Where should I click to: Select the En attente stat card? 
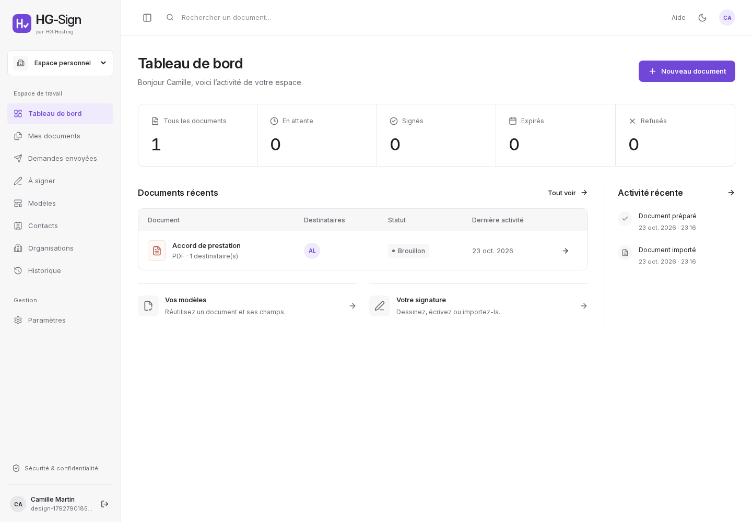tap(317, 135)
